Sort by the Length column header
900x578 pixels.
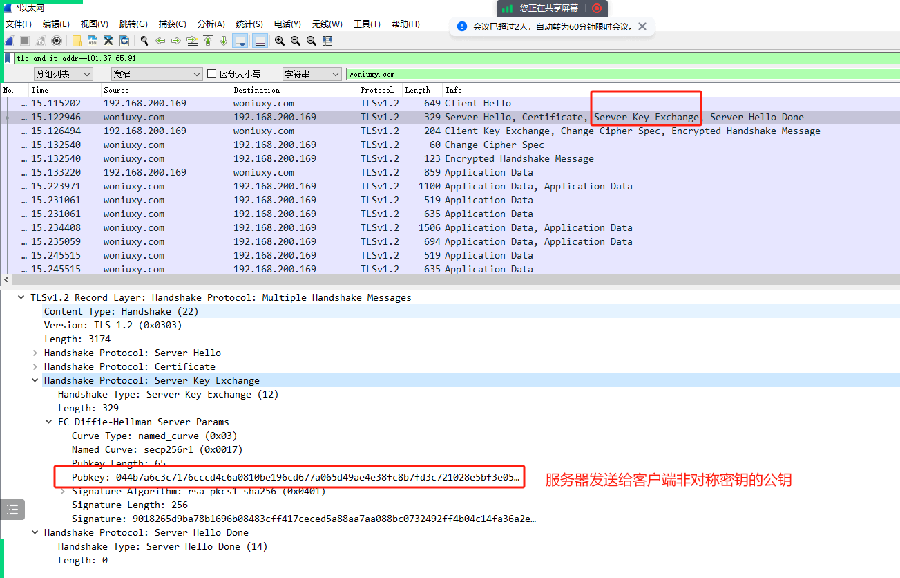[422, 90]
